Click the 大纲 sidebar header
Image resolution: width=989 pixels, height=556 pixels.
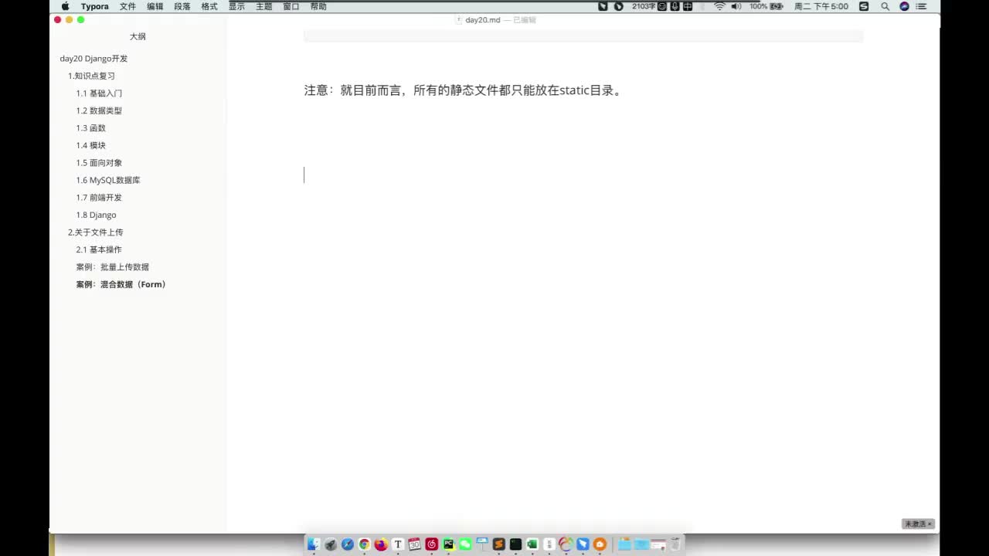(x=138, y=36)
